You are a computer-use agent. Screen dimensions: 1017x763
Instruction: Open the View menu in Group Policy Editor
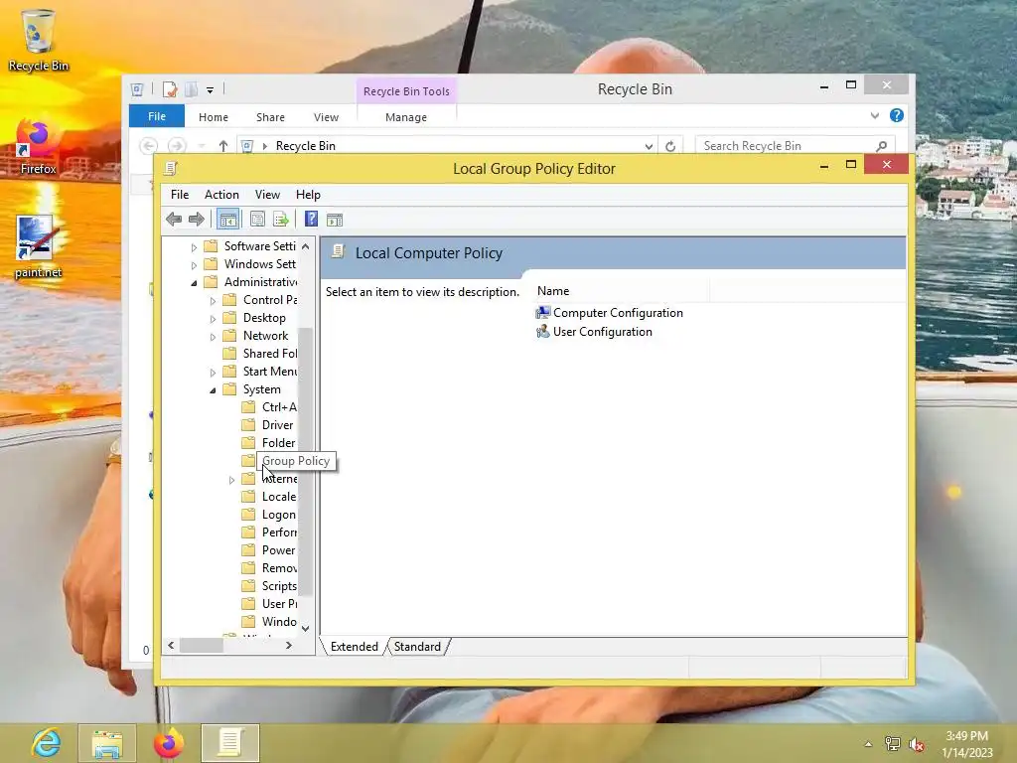267,195
